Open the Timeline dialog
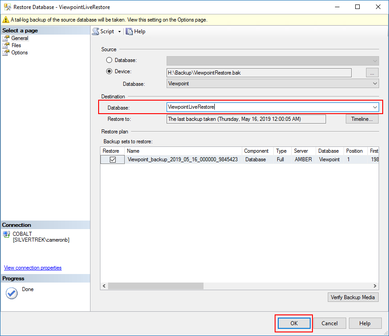Image resolution: width=389 pixels, height=336 pixels. 362,119
